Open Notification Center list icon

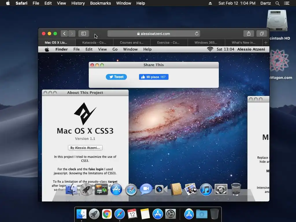[286, 3]
